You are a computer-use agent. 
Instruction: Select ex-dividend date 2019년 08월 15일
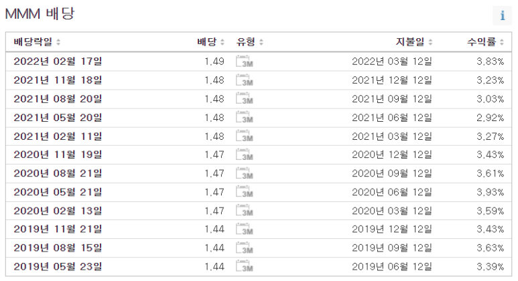58,248
